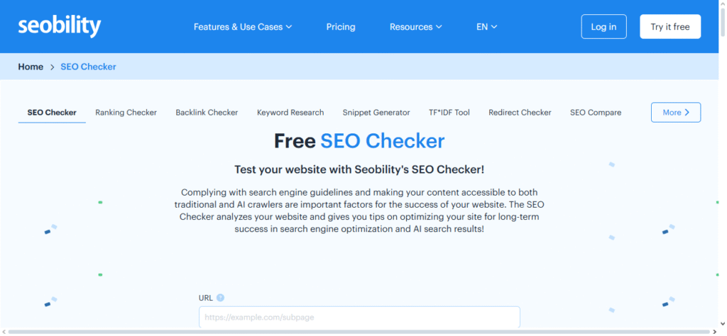Expand the More tools button
The width and height of the screenshot is (727, 336).
(x=675, y=113)
